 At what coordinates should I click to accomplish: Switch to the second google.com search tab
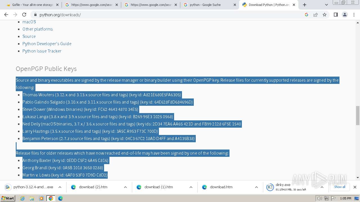point(151,5)
